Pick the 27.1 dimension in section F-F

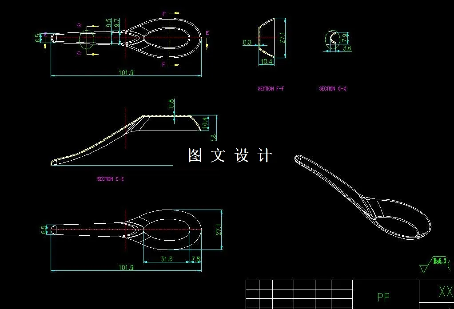(282, 38)
